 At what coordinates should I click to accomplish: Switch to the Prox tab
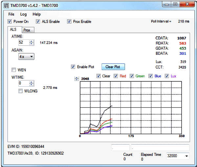[28, 30]
